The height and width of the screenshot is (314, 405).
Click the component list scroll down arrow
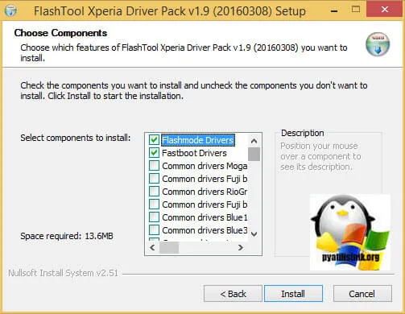tap(254, 234)
